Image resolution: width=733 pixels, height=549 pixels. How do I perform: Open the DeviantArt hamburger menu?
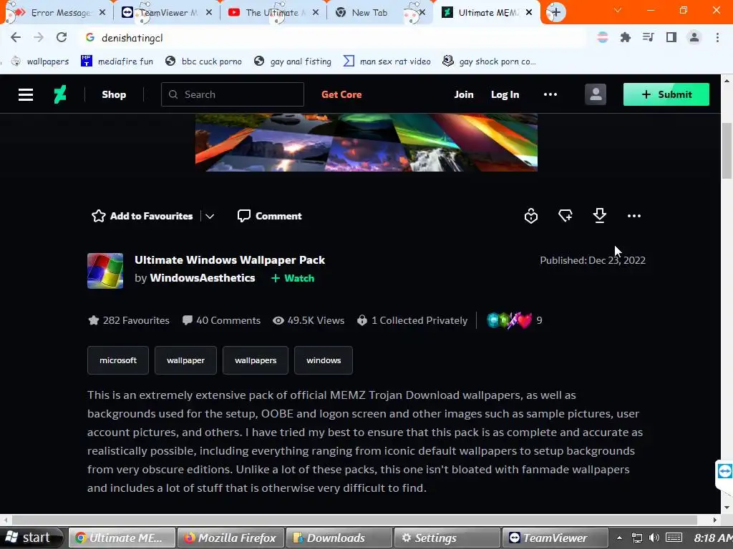tap(25, 94)
